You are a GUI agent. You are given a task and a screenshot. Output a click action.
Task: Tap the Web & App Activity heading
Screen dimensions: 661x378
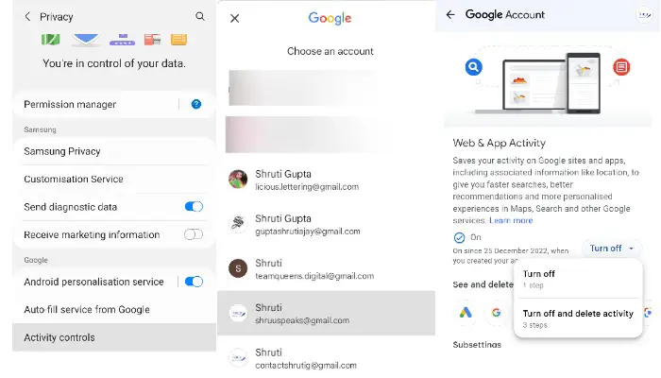tap(500, 143)
